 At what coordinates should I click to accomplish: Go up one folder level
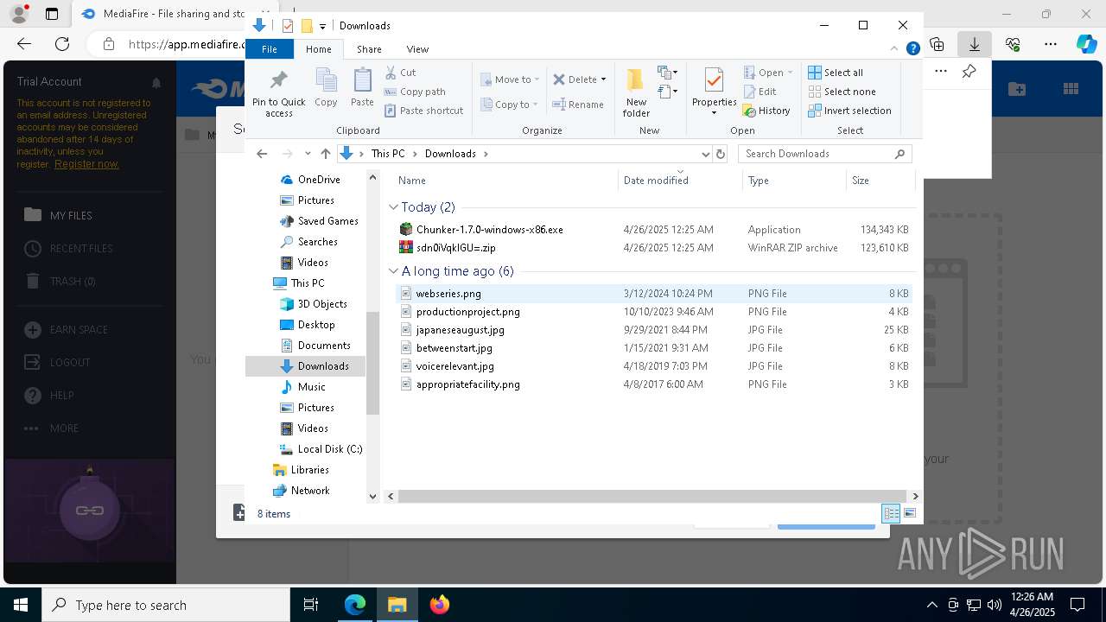pyautogui.click(x=325, y=154)
